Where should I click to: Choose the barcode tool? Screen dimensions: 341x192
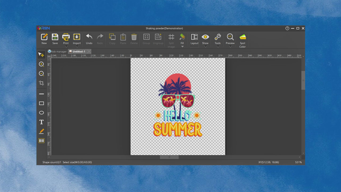point(41,141)
